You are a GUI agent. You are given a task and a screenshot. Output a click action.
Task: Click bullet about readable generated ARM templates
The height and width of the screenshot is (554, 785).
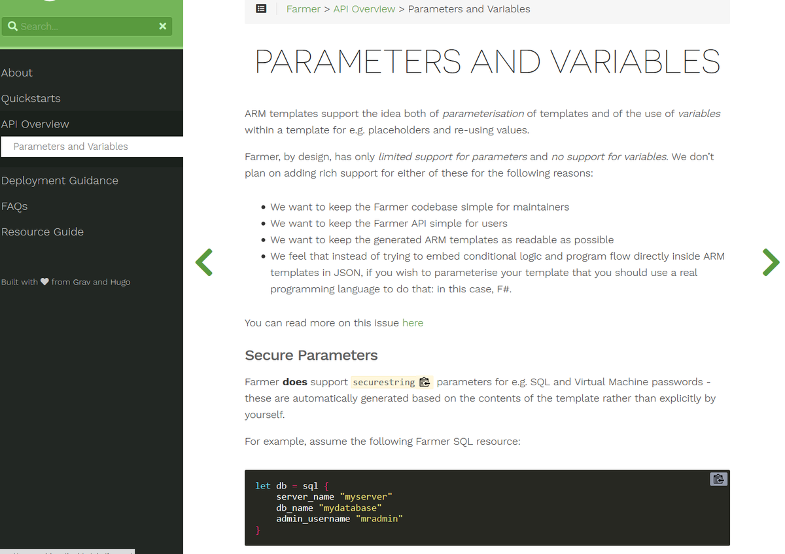click(442, 239)
